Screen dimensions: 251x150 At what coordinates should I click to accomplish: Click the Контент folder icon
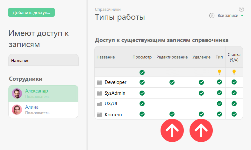pos(99,114)
